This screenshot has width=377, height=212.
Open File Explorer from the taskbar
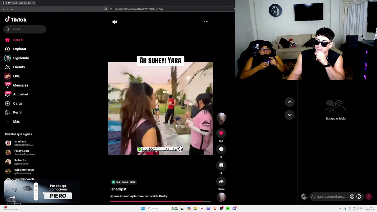[x=195, y=208]
